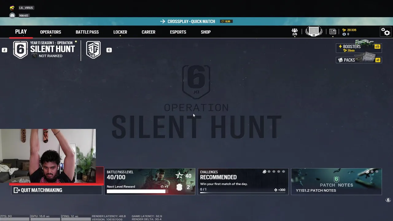Viewport: 393px width, 221px height.
Task: Click the 0/1 challenge progress bar
Action: click(243, 193)
